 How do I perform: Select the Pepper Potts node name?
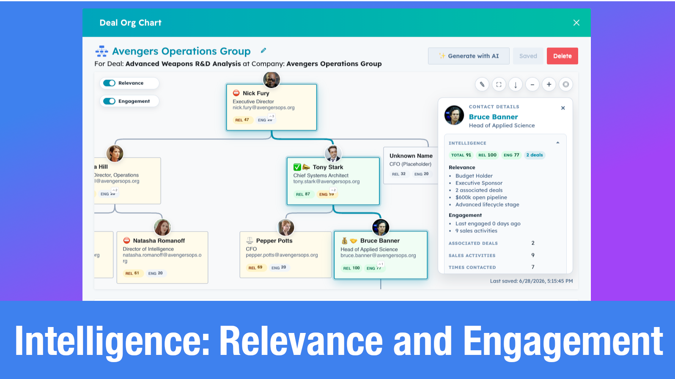pyautogui.click(x=274, y=241)
